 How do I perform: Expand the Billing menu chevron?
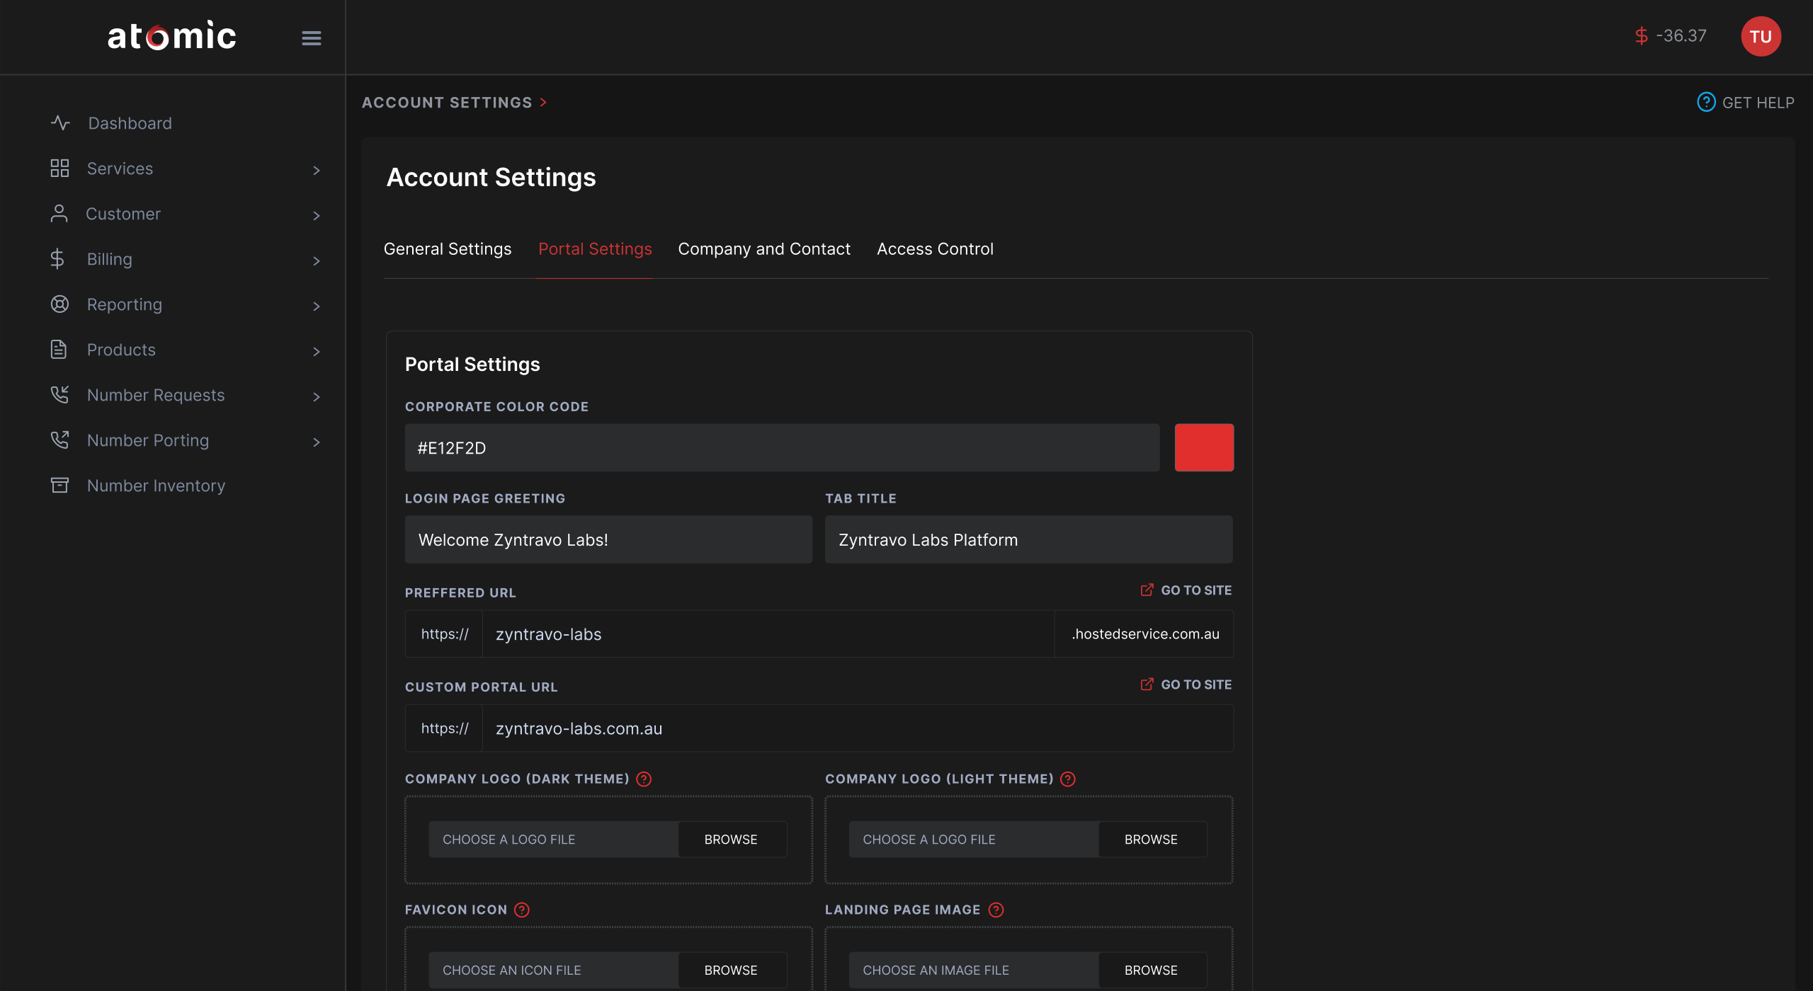coord(316,260)
